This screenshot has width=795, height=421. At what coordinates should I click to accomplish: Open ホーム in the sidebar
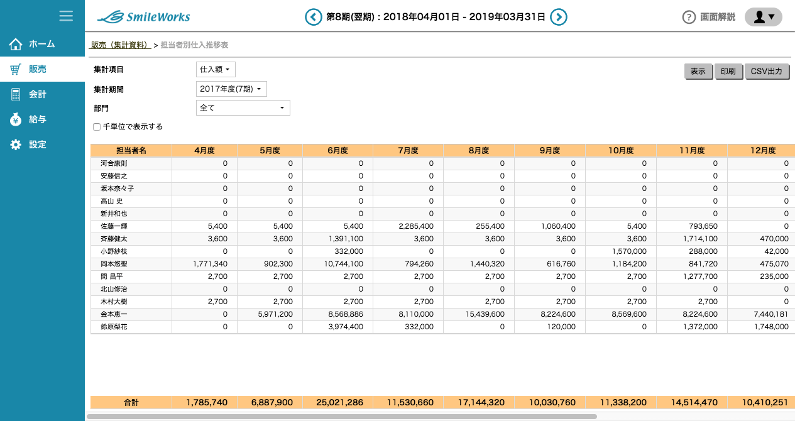click(42, 44)
